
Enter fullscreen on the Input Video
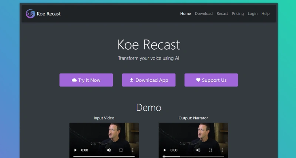point(121,150)
